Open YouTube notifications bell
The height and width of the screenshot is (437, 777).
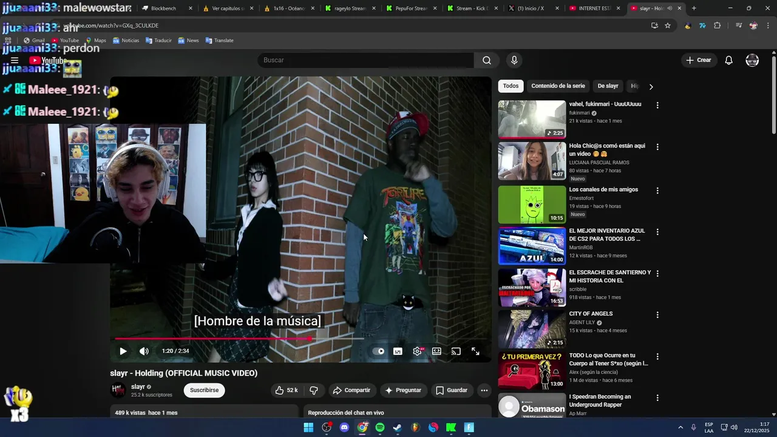[729, 60]
